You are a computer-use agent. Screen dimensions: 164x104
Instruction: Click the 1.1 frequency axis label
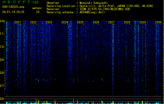tap(2, 34)
